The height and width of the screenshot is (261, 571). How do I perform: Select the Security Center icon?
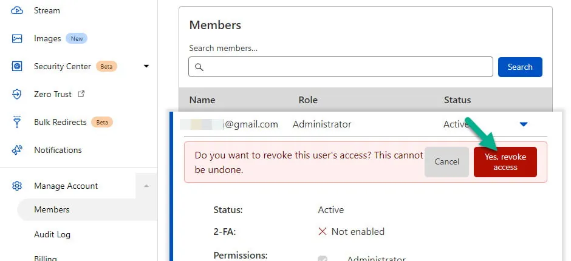(x=17, y=66)
